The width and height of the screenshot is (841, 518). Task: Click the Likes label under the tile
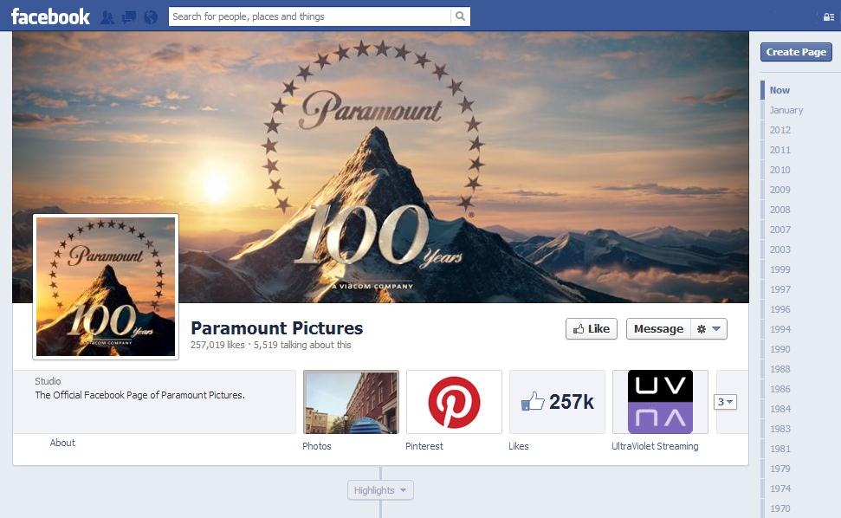pyautogui.click(x=519, y=446)
